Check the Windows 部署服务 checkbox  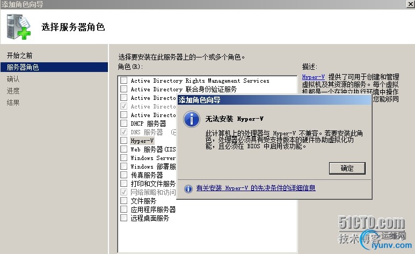[x=124, y=166]
